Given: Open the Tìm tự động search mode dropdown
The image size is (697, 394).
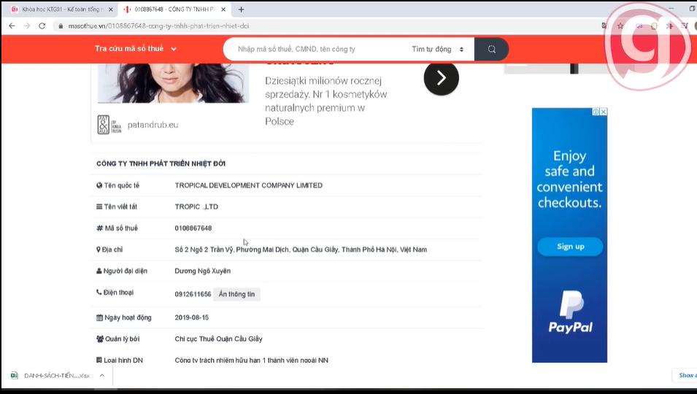Looking at the screenshot, I should [438, 50].
